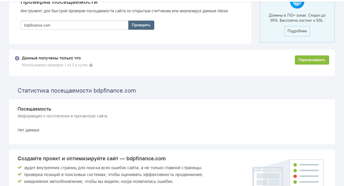Click the "Статистика посещаемости bdpfinance.com" heading

tap(77, 91)
